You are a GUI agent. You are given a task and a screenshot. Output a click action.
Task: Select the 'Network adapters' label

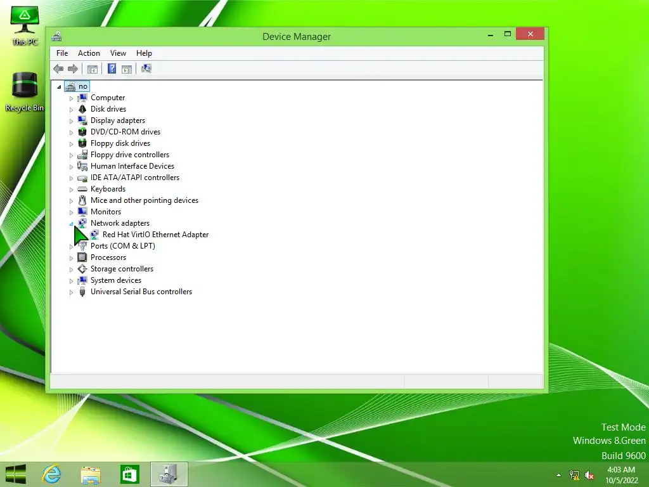click(x=120, y=223)
